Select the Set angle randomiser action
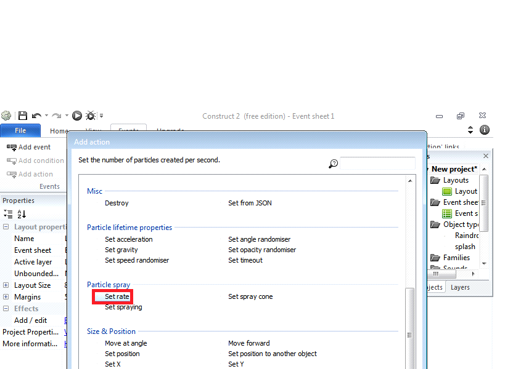This screenshot has height=369, width=505. (259, 239)
